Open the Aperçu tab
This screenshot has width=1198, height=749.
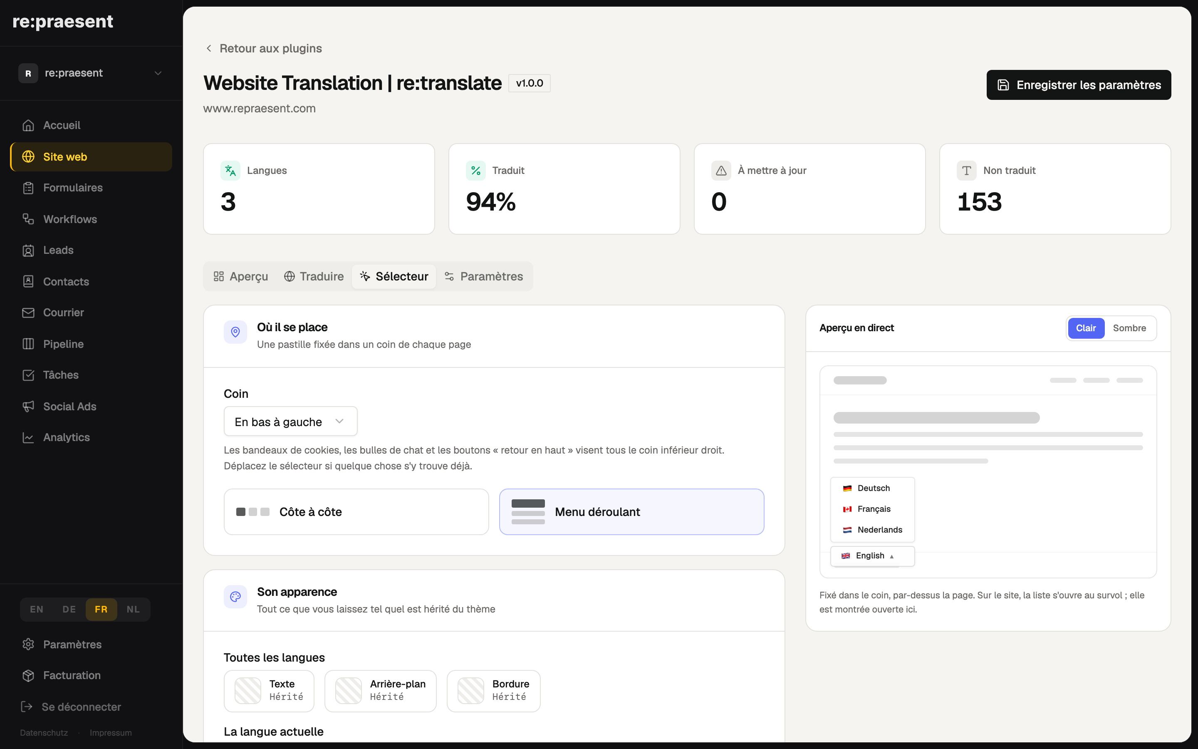click(241, 276)
